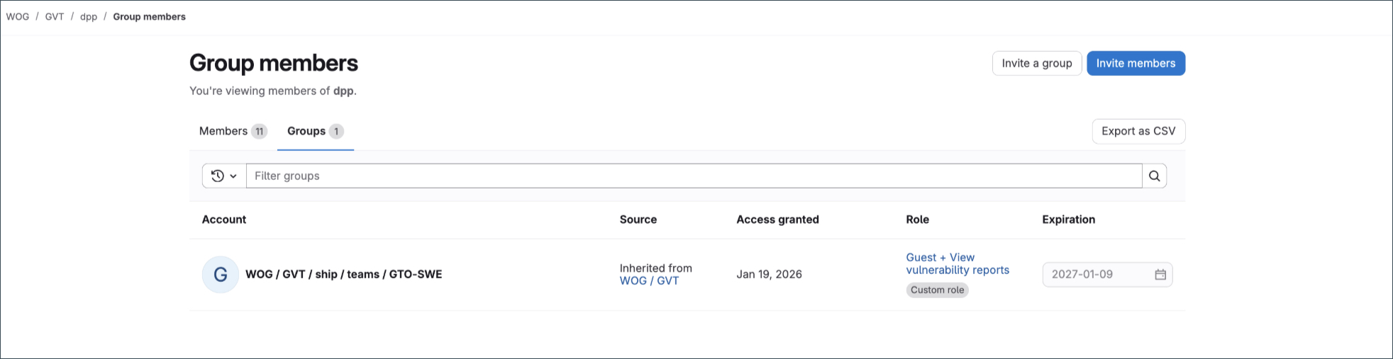Click the 2027-01-09 expiration date field

pos(1107,275)
